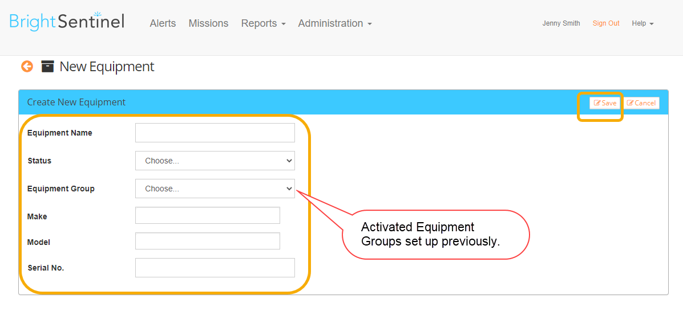Click the edit icon on the Save button

[x=597, y=103]
